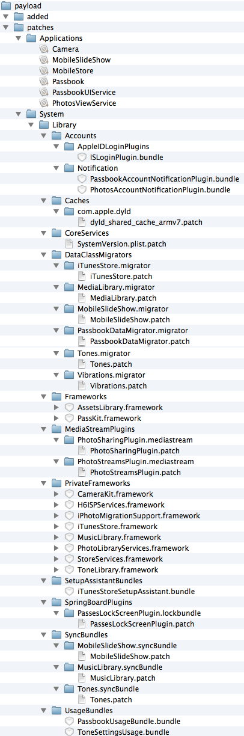Image resolution: width=244 pixels, height=736 pixels.
Task: Click the PassbookAccountNotificationPlugin.bundle icon
Action: (82, 179)
